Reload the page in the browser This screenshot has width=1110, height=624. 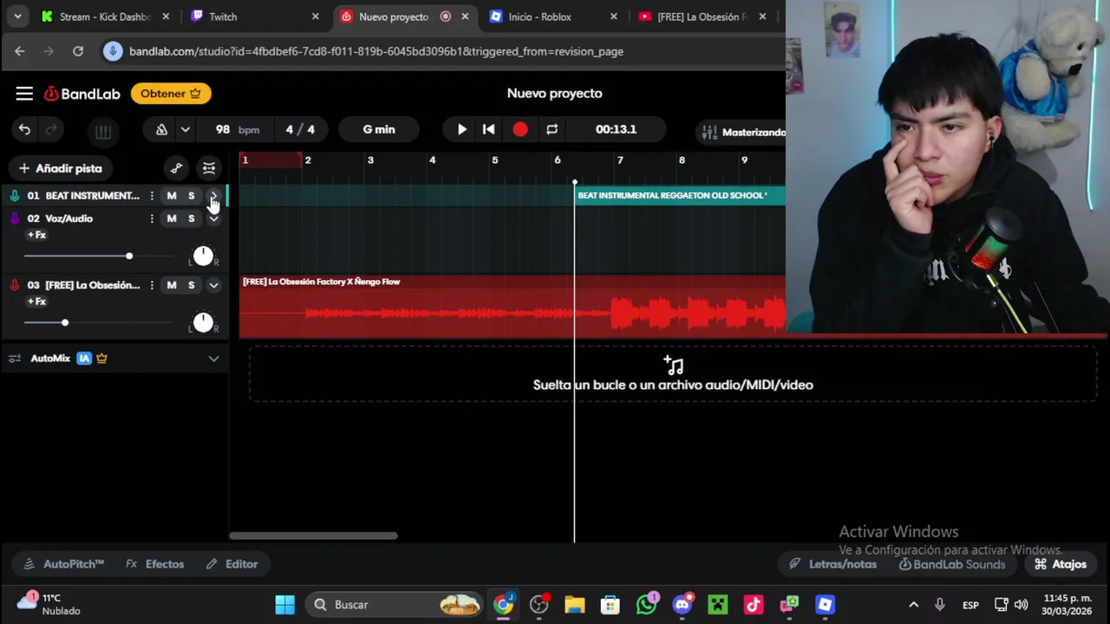[x=78, y=51]
